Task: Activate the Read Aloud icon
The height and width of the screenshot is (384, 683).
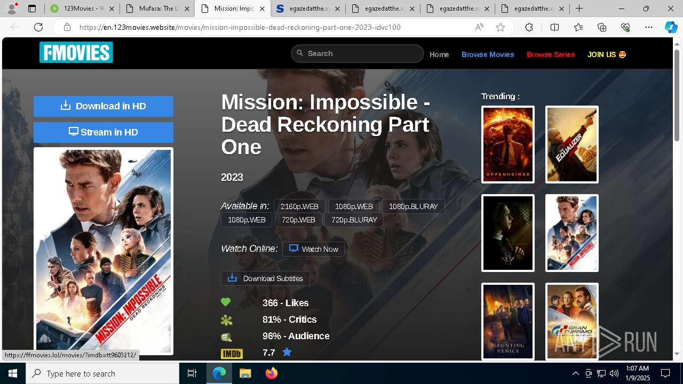Action: click(479, 27)
